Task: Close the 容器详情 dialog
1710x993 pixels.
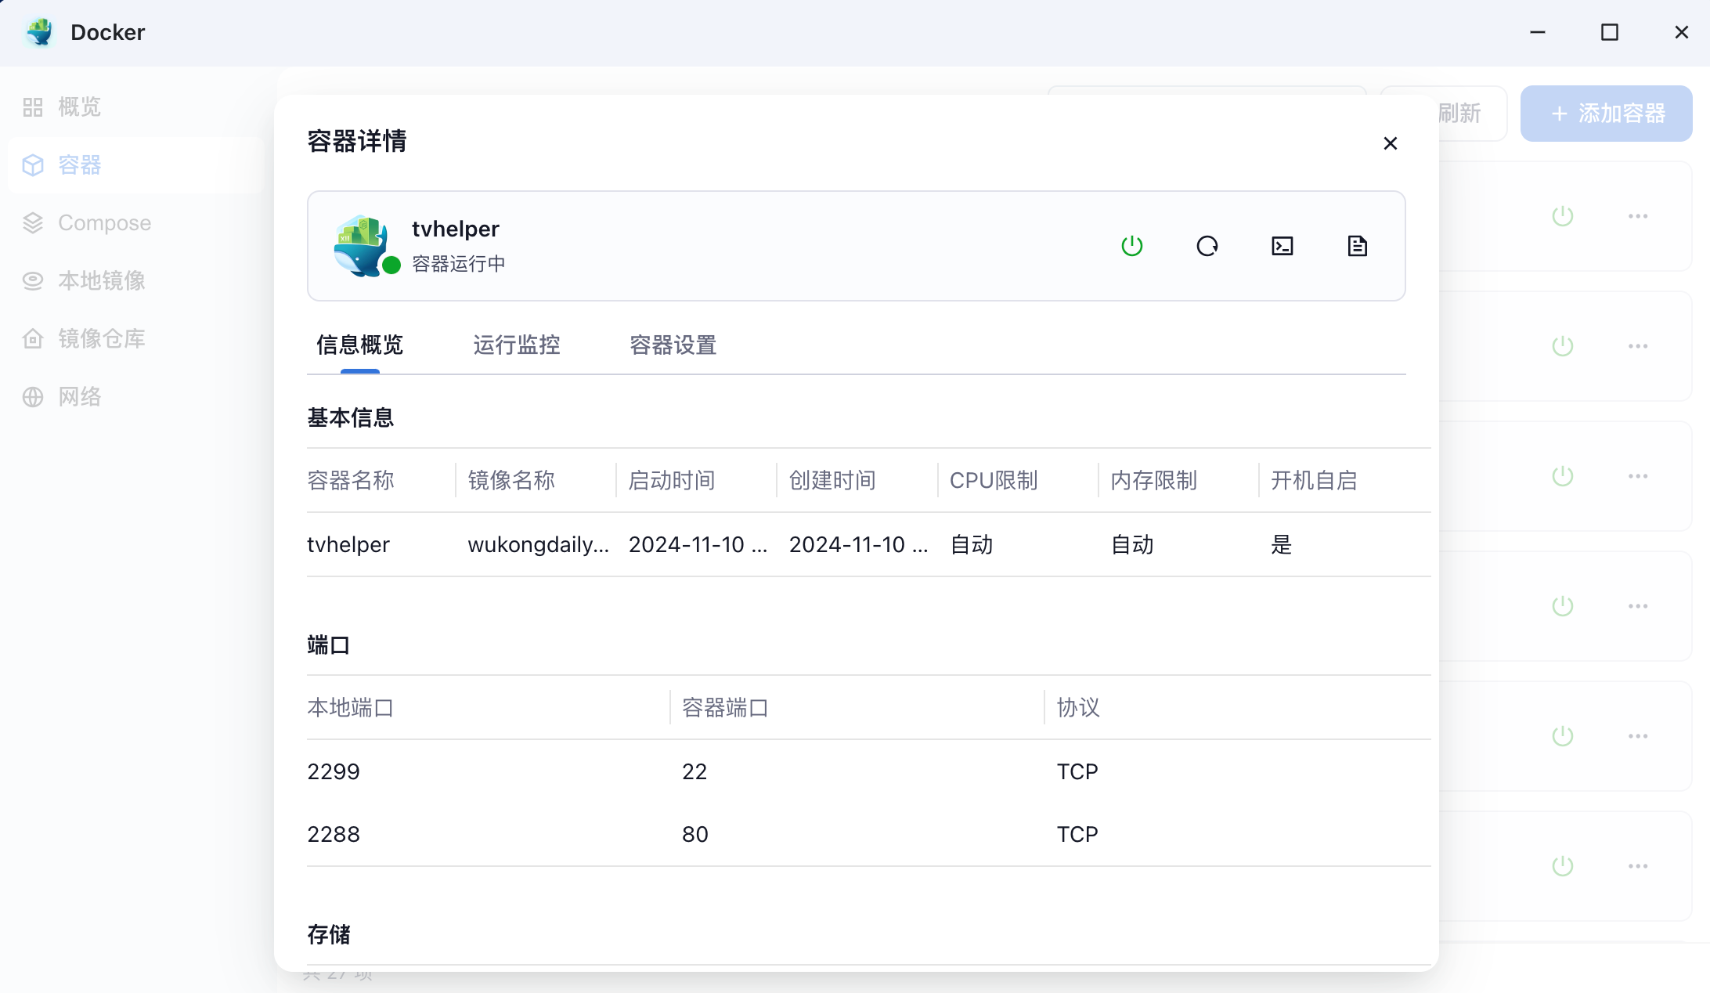Action: click(1391, 143)
